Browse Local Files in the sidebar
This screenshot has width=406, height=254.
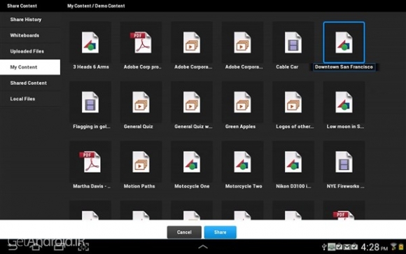pyautogui.click(x=30, y=99)
